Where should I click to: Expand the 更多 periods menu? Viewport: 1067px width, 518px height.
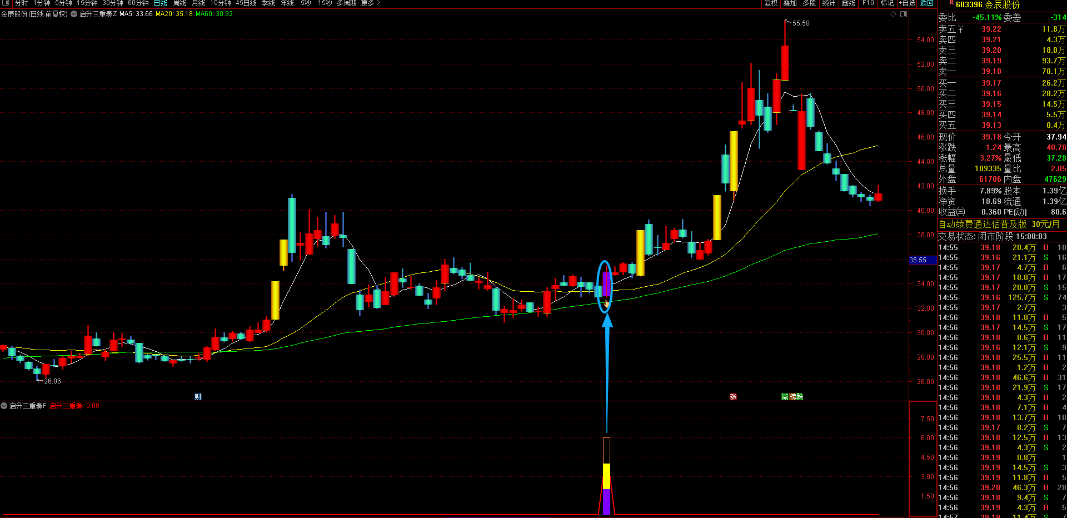pos(371,3)
